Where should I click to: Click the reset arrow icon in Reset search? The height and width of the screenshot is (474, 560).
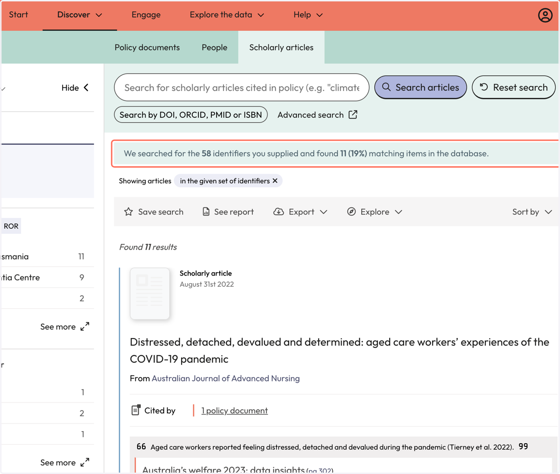(x=484, y=87)
